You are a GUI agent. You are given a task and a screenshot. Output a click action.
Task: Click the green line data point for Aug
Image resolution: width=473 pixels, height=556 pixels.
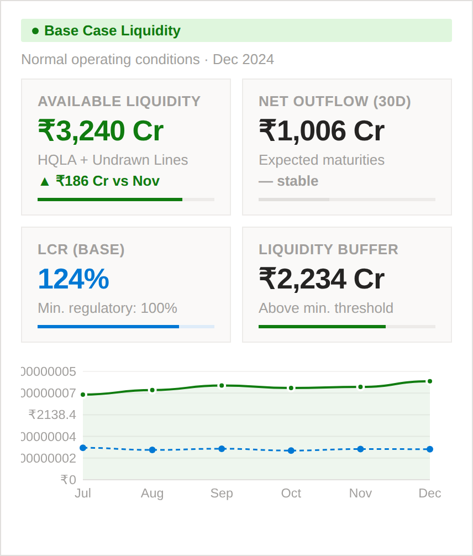pos(153,390)
